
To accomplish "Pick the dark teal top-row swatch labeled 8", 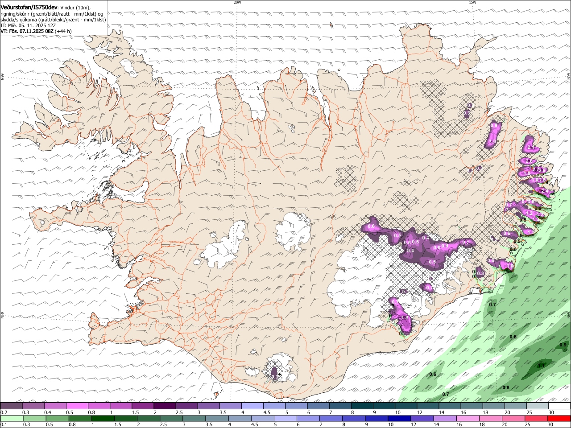I will tap(362, 406).
